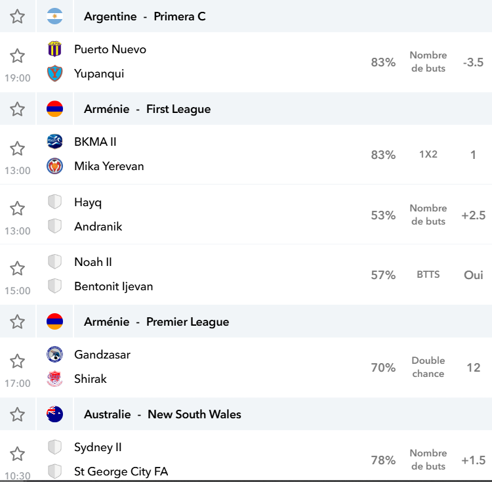
Task: Click the Yupanqui team logo
Action: [x=54, y=74]
